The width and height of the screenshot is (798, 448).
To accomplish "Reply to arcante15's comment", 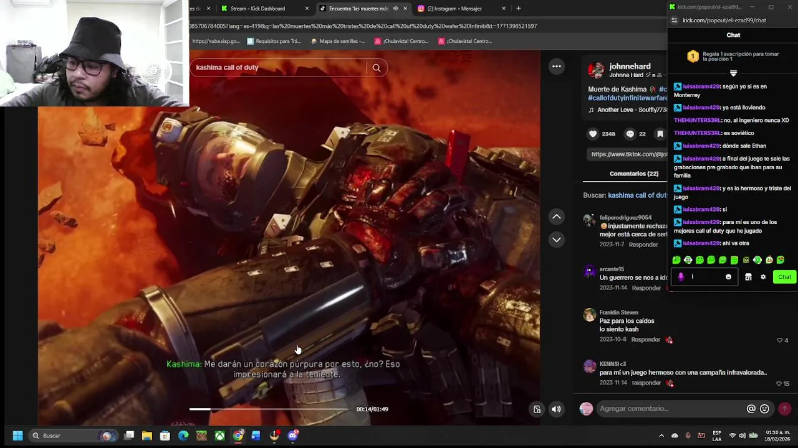I will coord(646,288).
